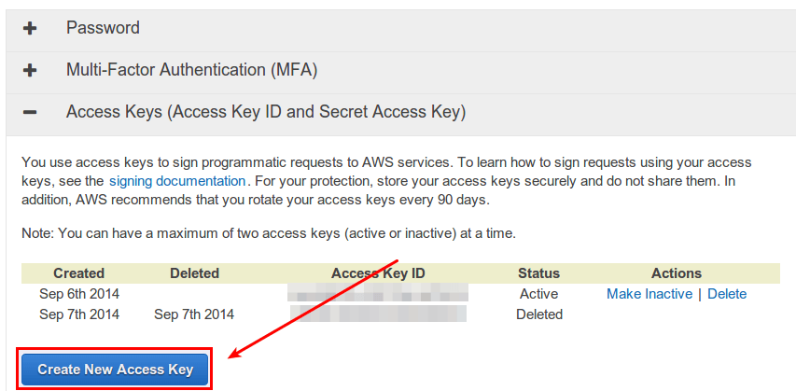Click the minus icon beside Access Keys
Viewport: 796px width, 391px height.
tap(30, 112)
